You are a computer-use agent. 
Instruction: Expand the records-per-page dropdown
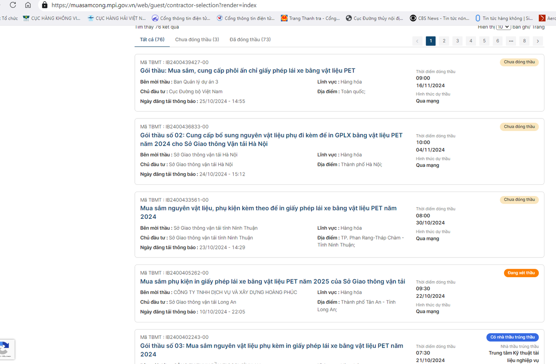point(503,27)
